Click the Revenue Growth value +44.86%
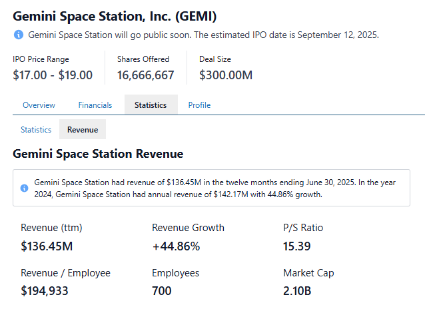The image size is (425, 309). coord(176,246)
